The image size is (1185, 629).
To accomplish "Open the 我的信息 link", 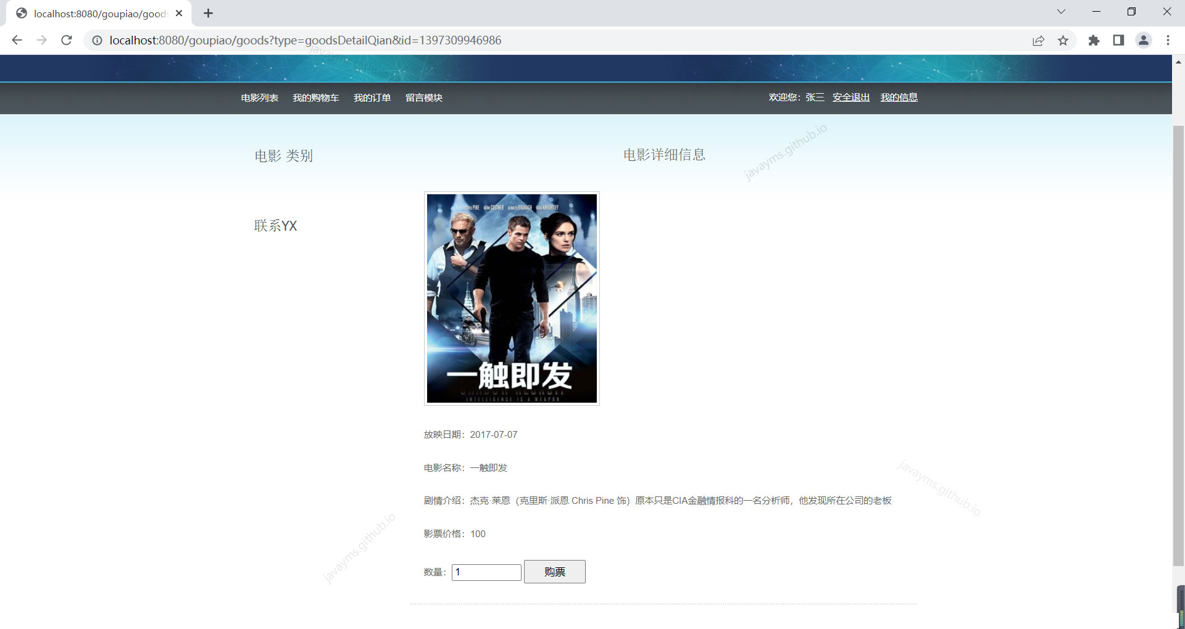I will click(x=899, y=97).
